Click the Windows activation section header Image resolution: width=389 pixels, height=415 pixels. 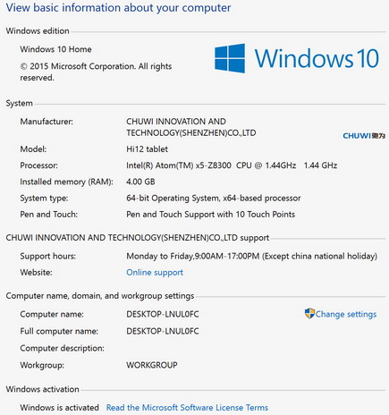[43, 389]
